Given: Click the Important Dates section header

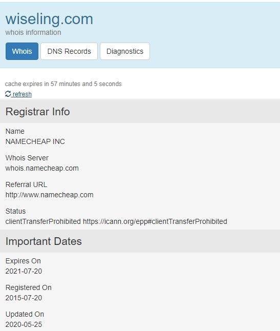Looking at the screenshot, I should coord(140,241).
